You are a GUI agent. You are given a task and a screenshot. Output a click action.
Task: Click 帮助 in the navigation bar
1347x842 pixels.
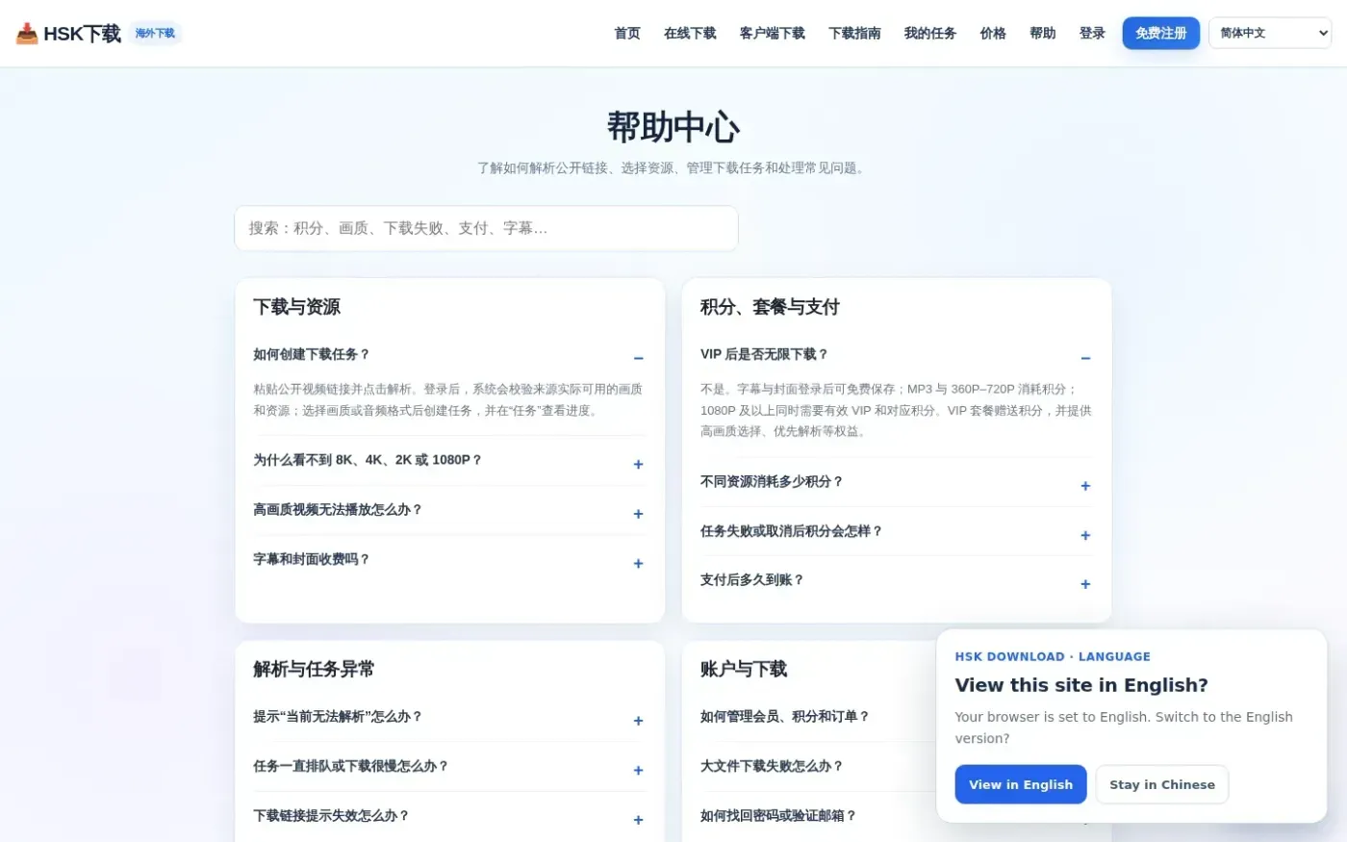1043,34
